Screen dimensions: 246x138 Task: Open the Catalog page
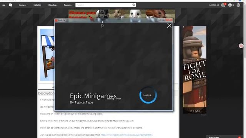coord(37,5)
